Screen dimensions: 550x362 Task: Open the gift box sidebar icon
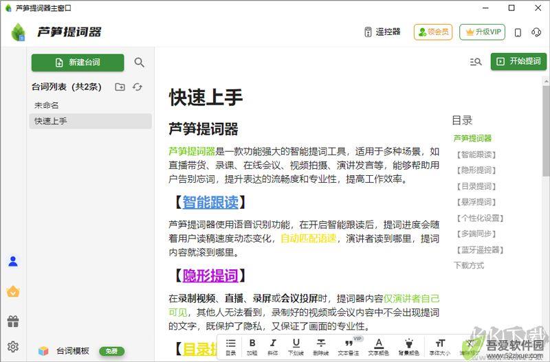[x=13, y=321]
